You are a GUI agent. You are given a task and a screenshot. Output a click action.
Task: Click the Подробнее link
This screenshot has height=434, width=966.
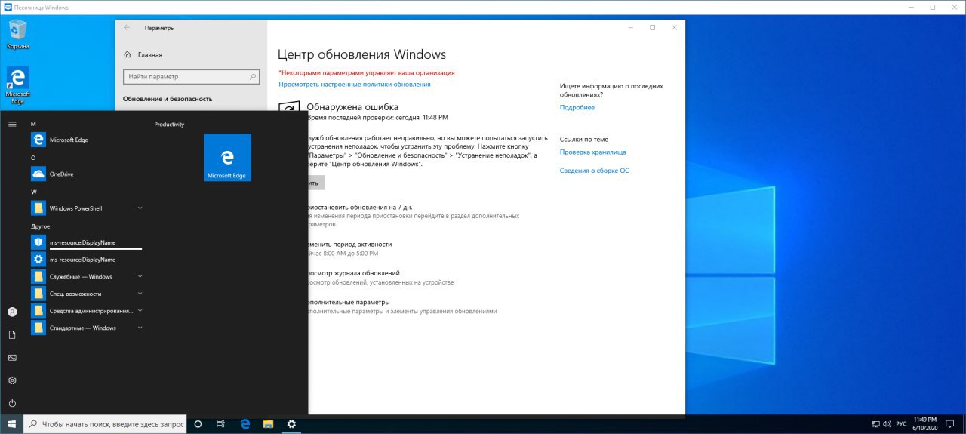(x=577, y=108)
